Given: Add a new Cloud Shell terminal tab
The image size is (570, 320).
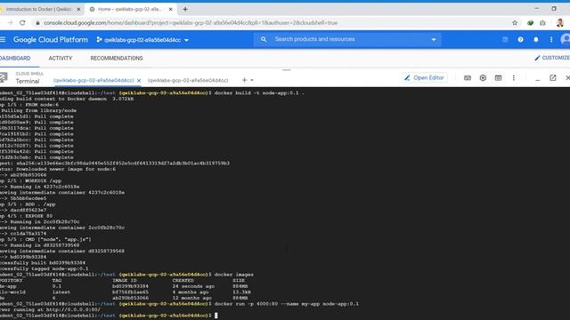Looking at the screenshot, I should (244, 80).
